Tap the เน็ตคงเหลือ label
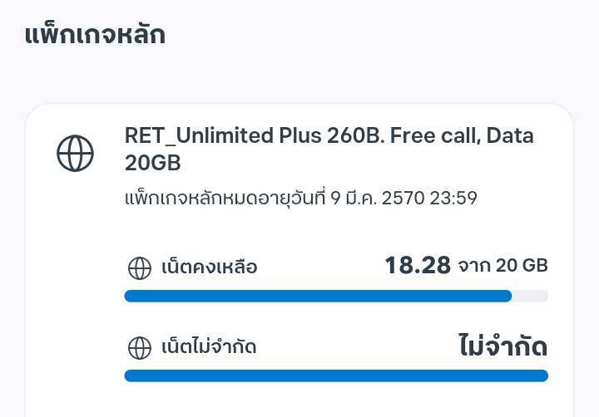599x417 pixels. tap(209, 267)
